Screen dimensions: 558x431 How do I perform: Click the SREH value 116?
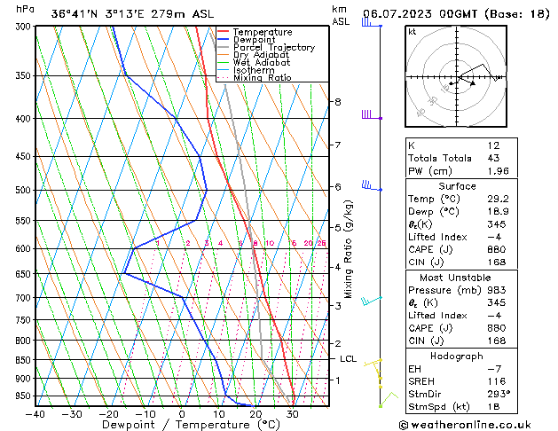pos(497,381)
